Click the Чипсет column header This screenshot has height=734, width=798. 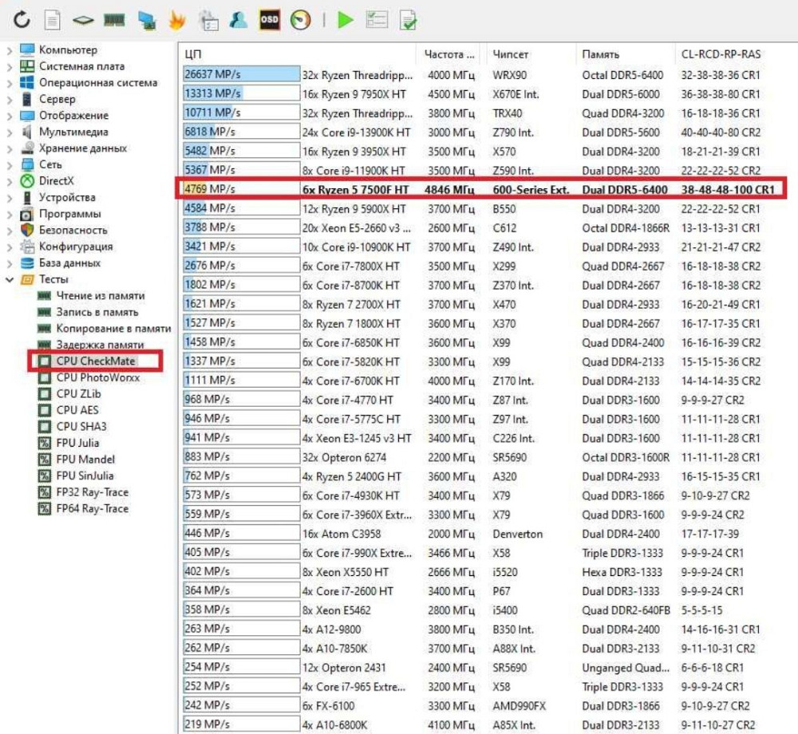(511, 54)
